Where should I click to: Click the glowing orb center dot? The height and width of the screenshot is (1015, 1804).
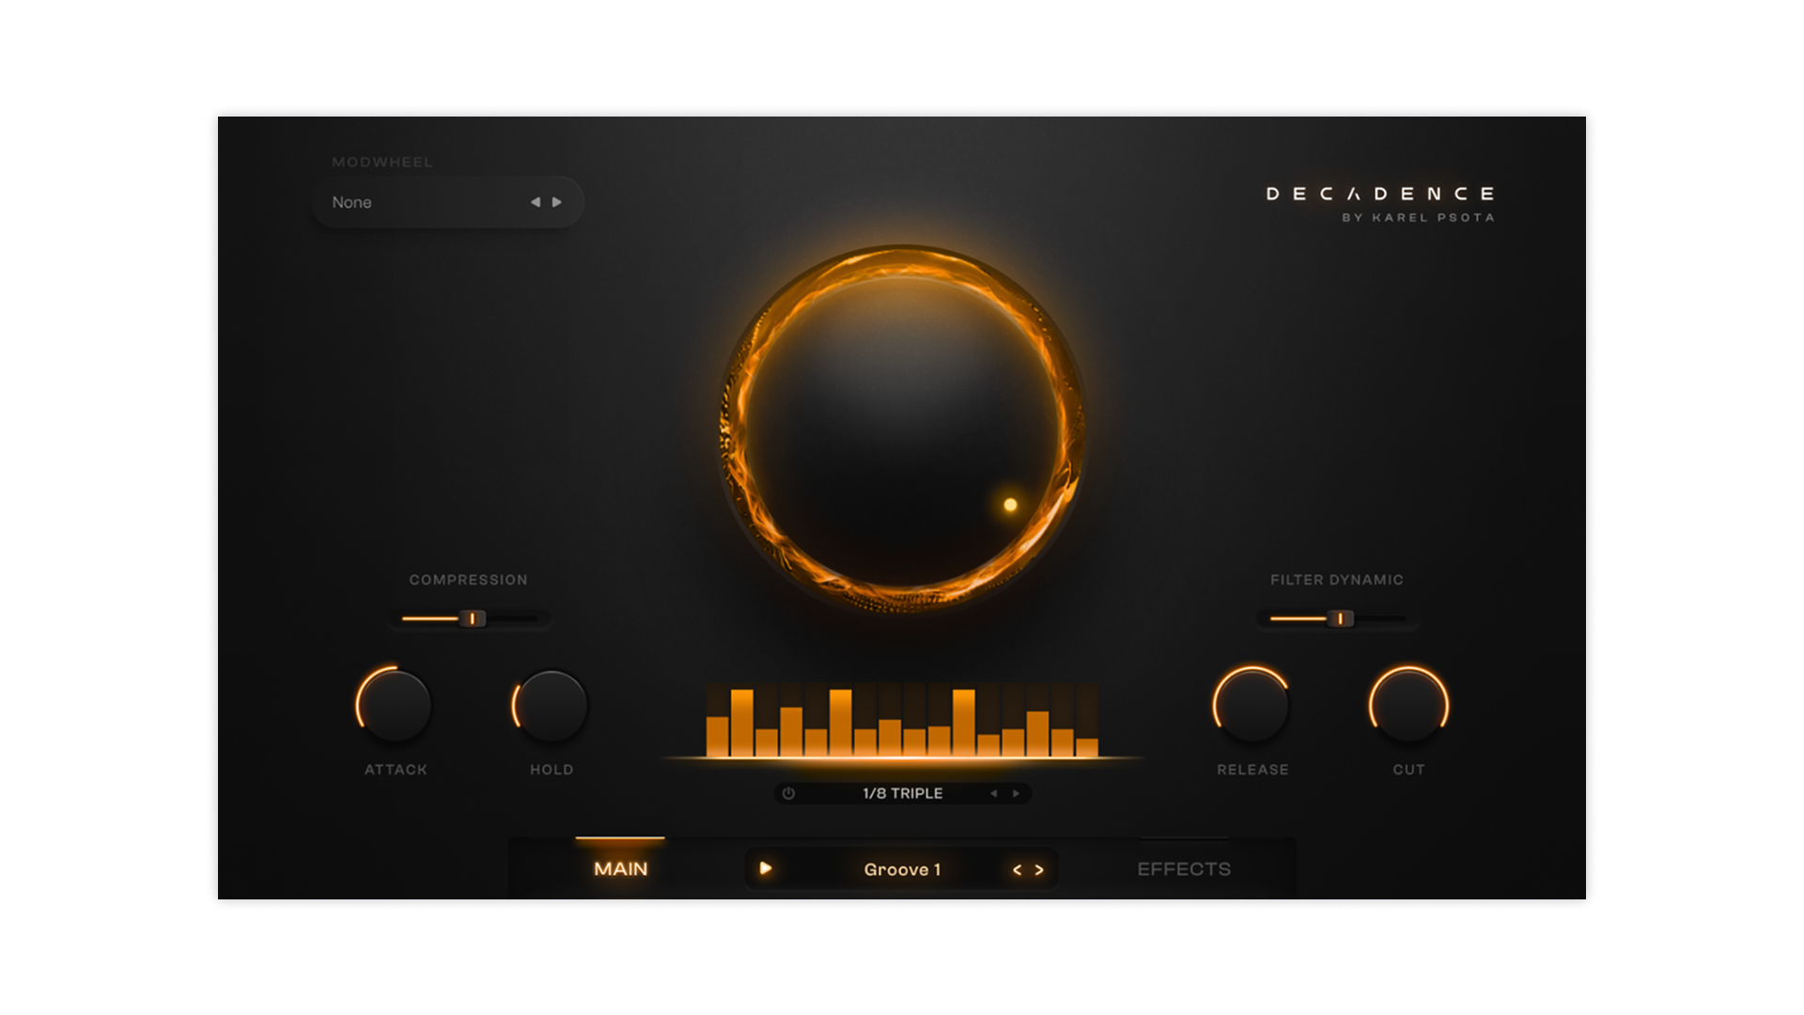coord(1010,505)
